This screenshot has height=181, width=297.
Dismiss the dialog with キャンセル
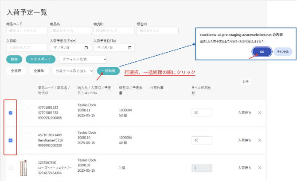pyautogui.click(x=282, y=52)
